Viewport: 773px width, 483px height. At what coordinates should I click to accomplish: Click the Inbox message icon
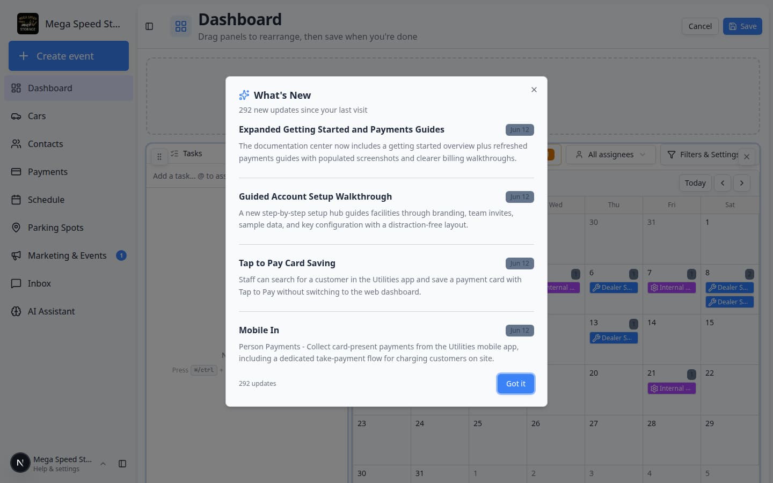16,283
